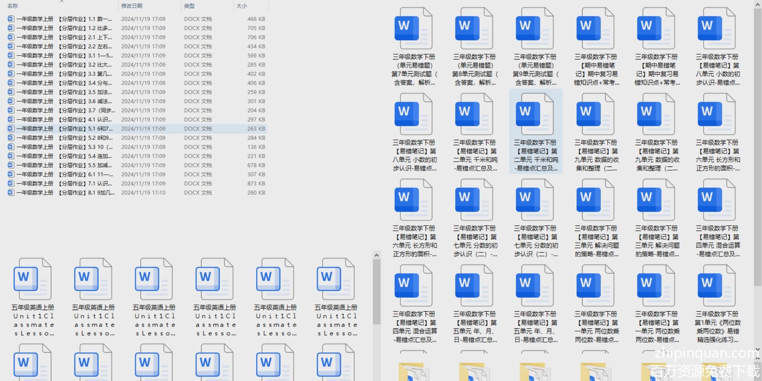
Task: Click the highlighted 第二单元 千米和吨 file icon
Action: point(535,114)
